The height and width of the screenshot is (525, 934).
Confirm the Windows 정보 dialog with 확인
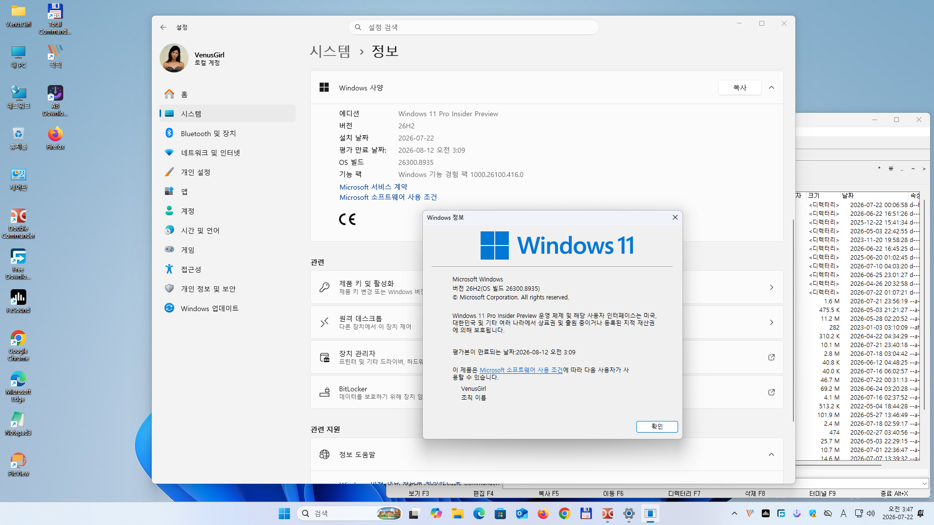657,426
